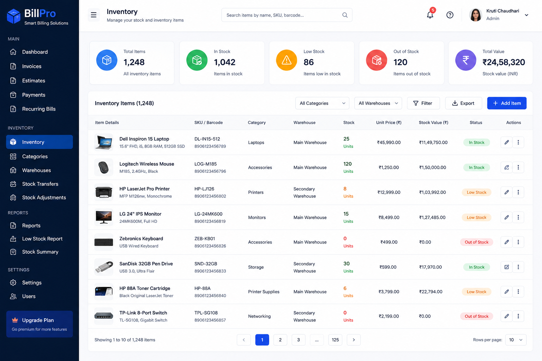542x361 pixels.
Task: Open the hamburger menu toggle
Action: [x=94, y=15]
